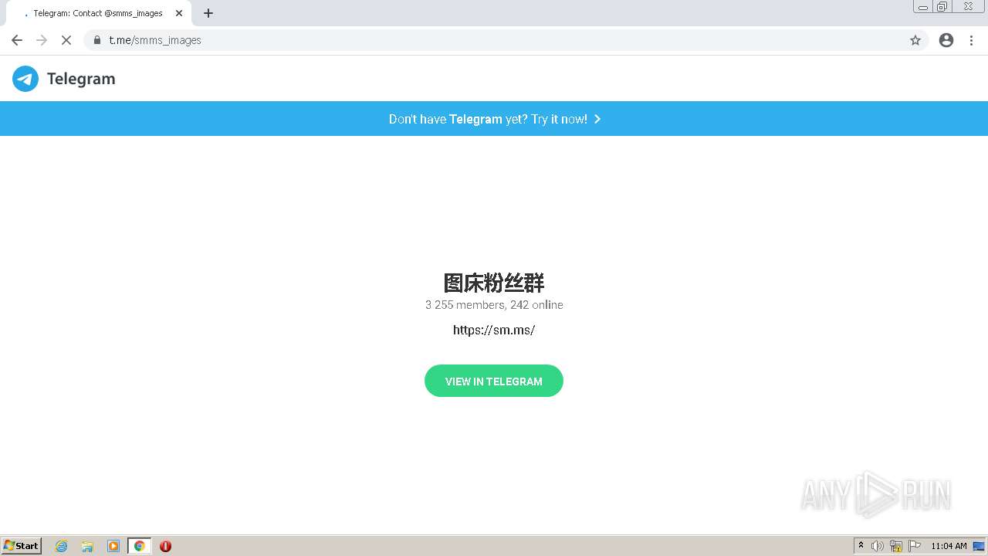Click the Action Center flag tray icon
The image size is (988, 556).
915,546
